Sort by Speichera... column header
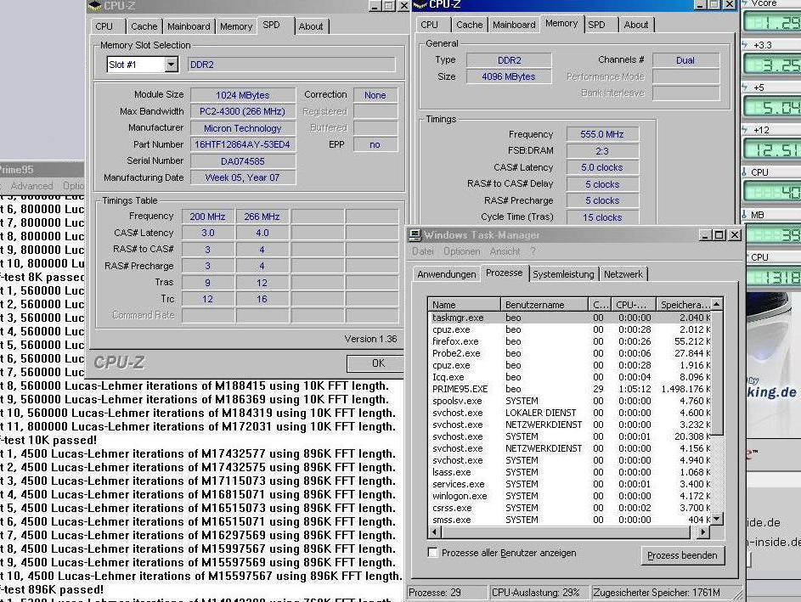 tap(684, 305)
